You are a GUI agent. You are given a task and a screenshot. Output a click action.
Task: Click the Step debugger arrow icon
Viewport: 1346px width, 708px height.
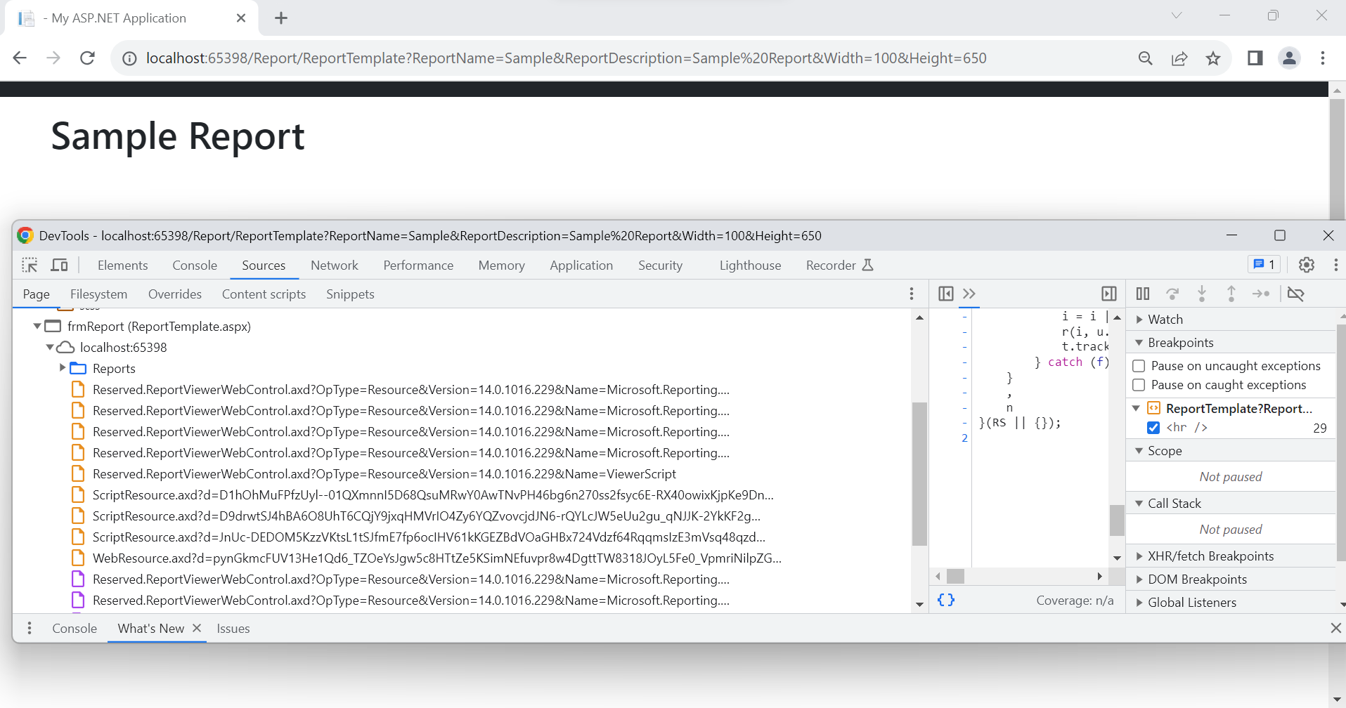pos(1261,294)
